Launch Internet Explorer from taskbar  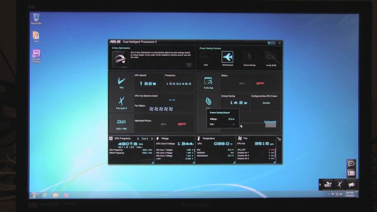[45, 195]
